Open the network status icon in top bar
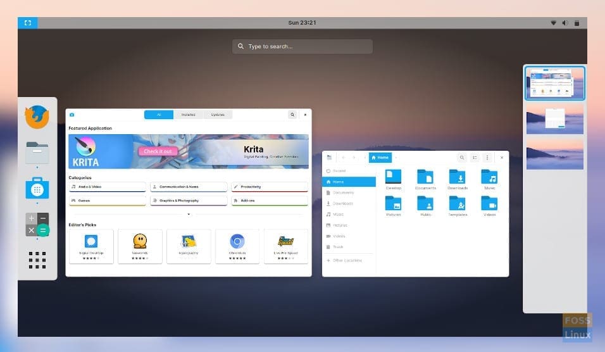605x352 pixels. 553,23
